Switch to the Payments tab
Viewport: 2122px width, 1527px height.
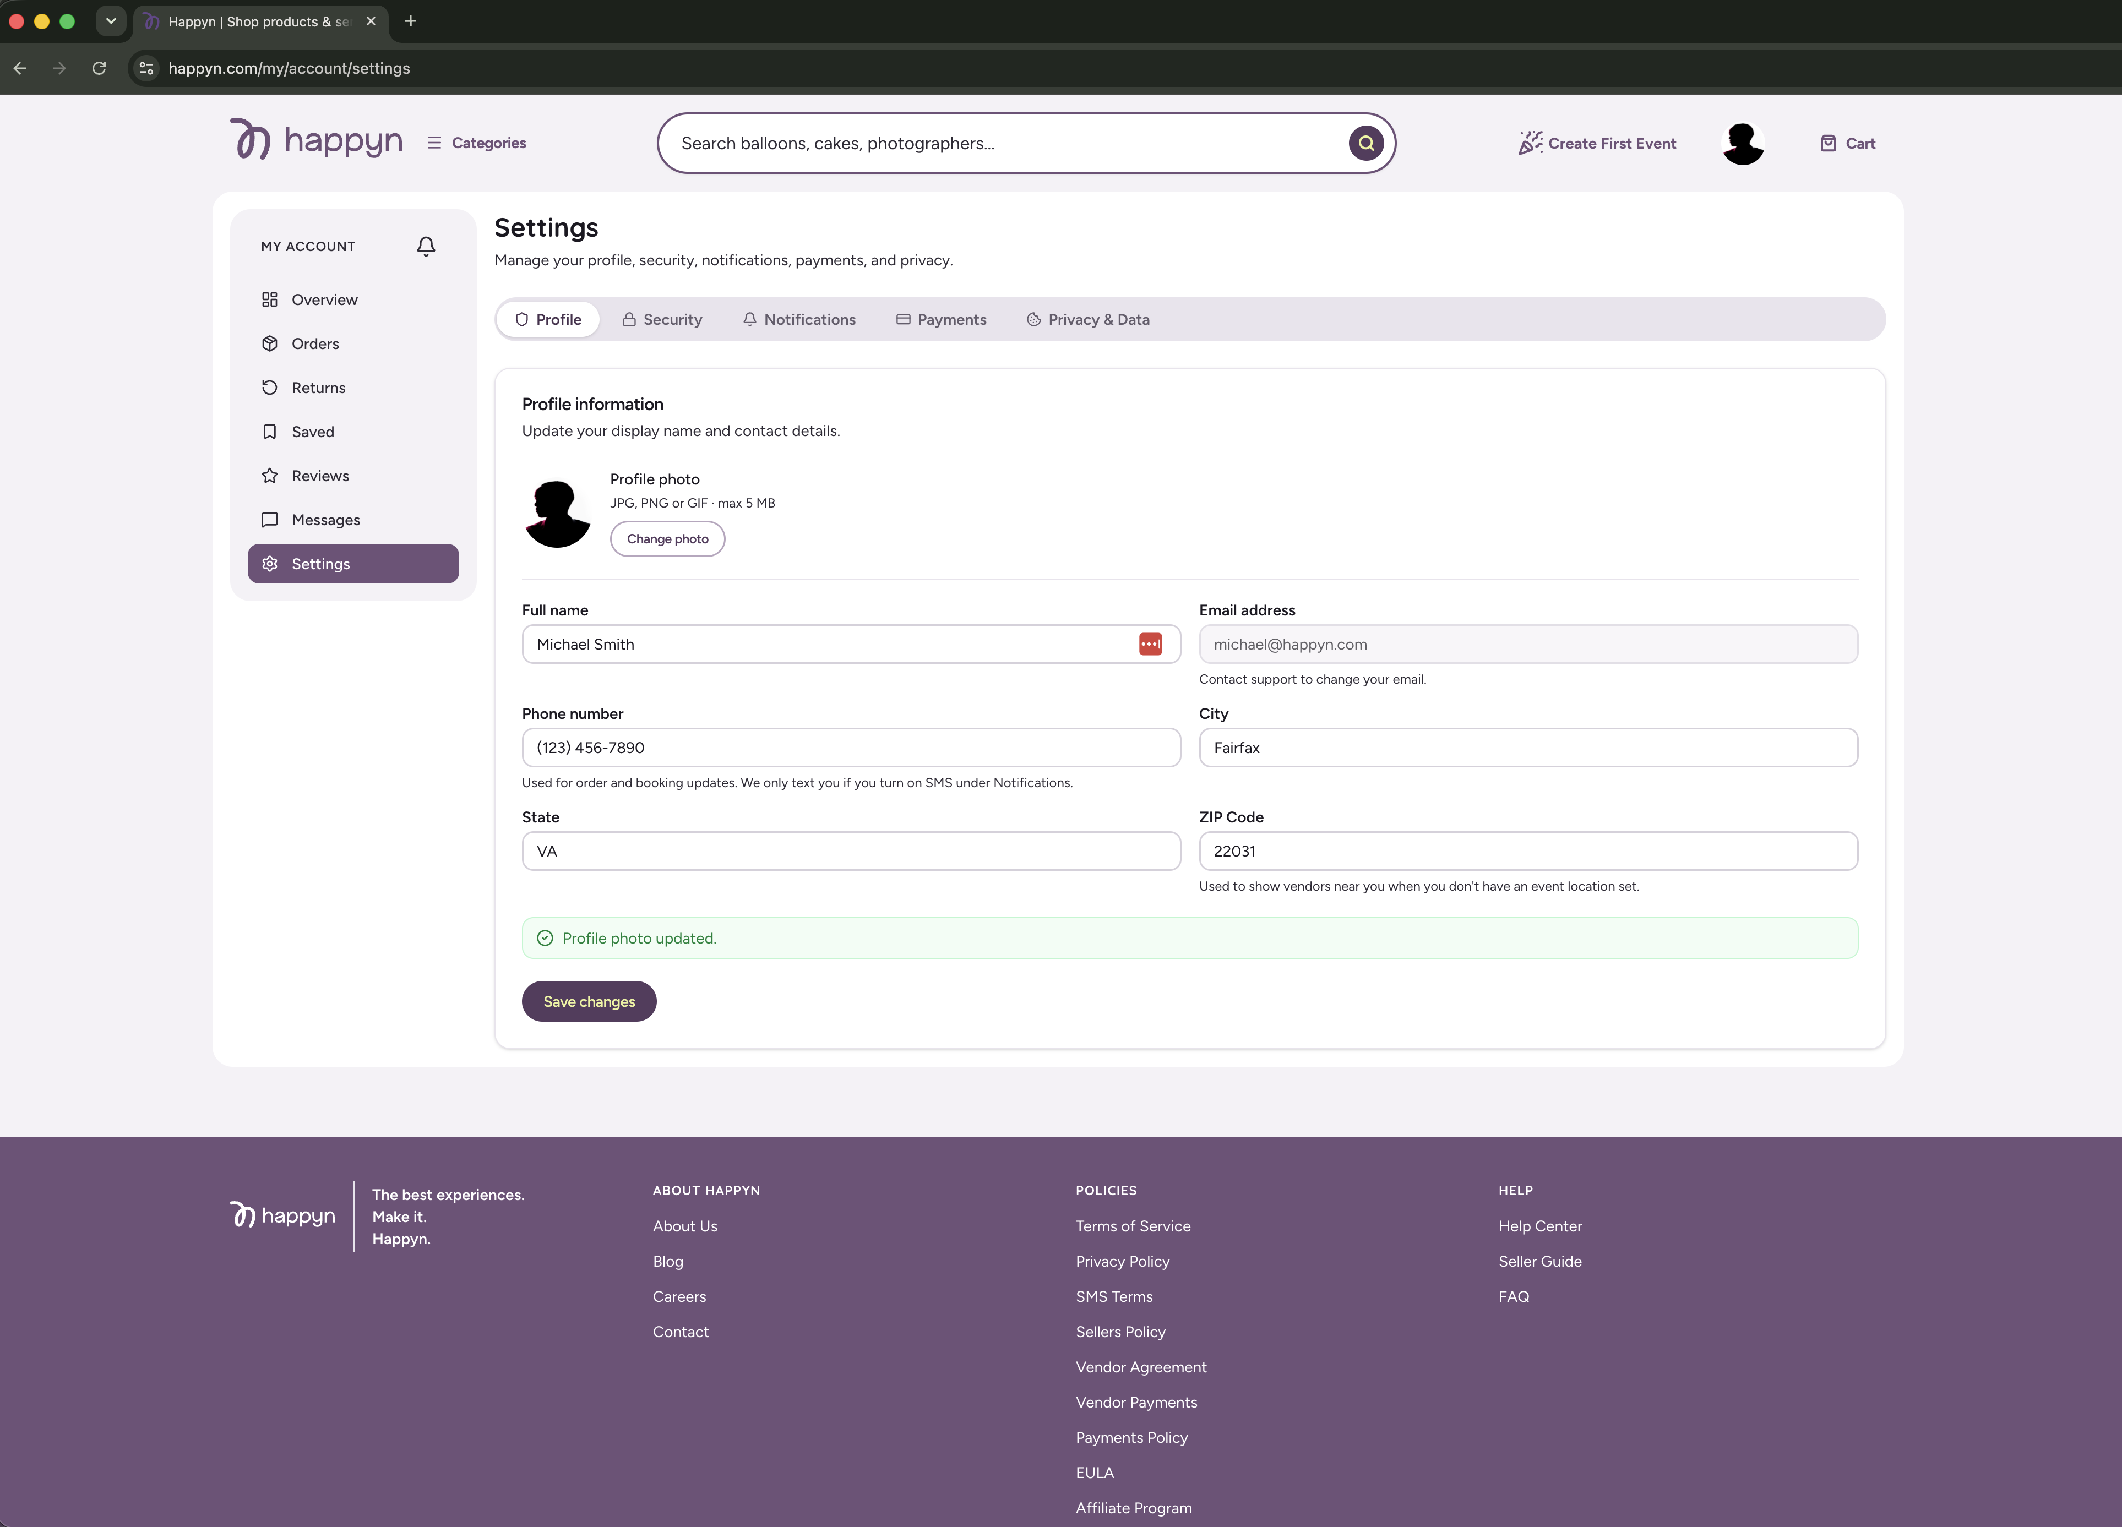[x=941, y=320]
